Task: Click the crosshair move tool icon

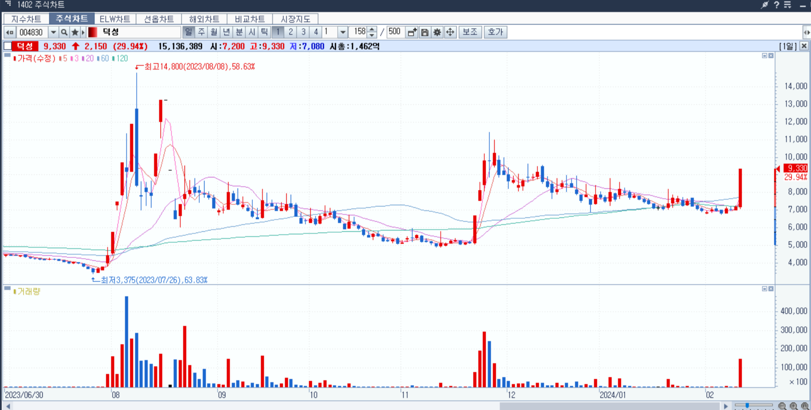Action: pos(450,32)
